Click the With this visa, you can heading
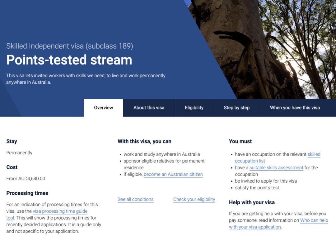336x239 pixels. [x=144, y=141]
